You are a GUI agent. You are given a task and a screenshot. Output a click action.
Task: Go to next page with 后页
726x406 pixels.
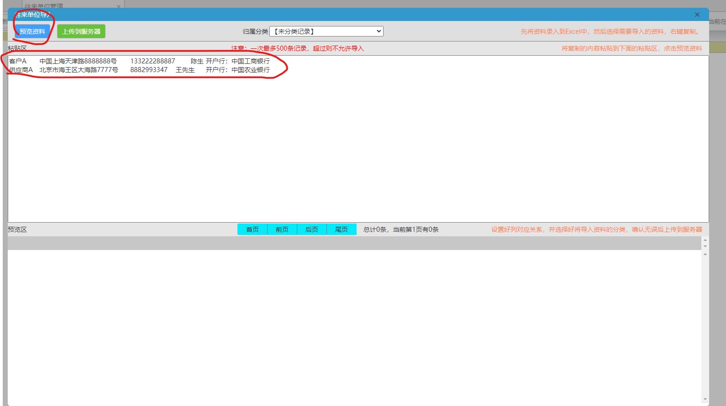312,229
